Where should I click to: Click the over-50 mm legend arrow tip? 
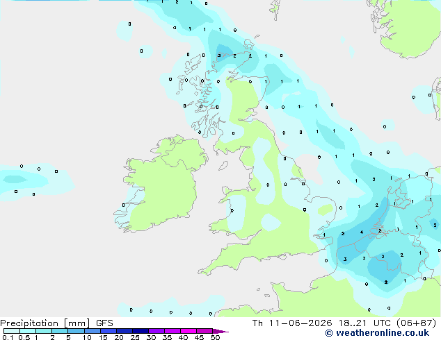click(220, 331)
